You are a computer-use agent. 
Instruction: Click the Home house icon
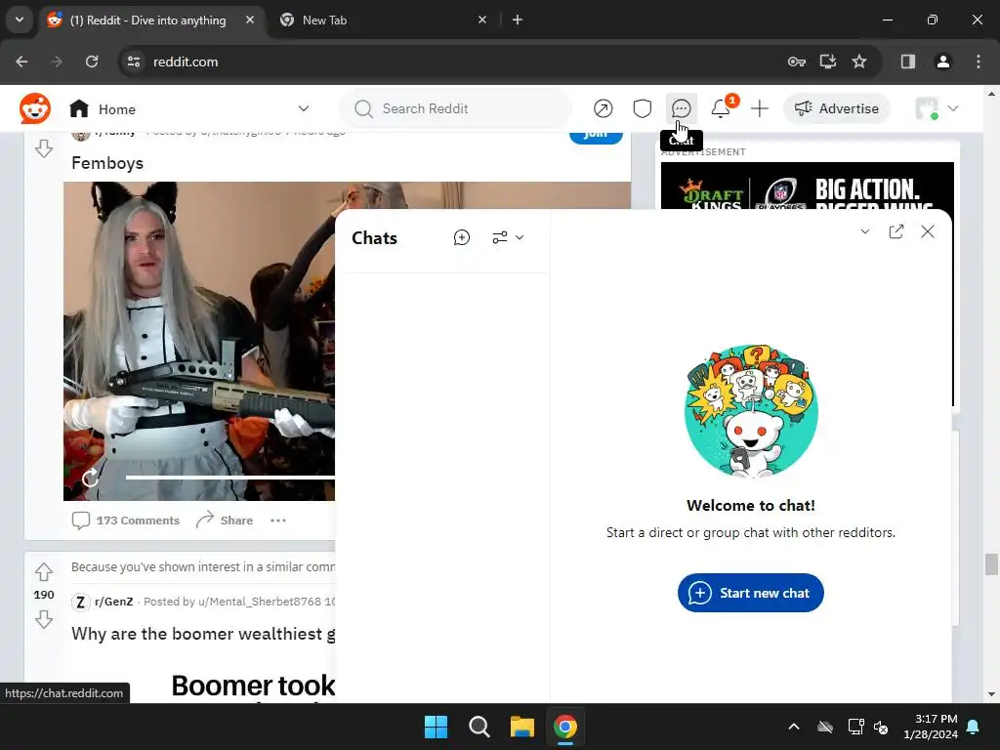coord(79,108)
